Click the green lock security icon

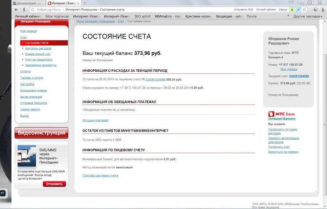point(292,9)
